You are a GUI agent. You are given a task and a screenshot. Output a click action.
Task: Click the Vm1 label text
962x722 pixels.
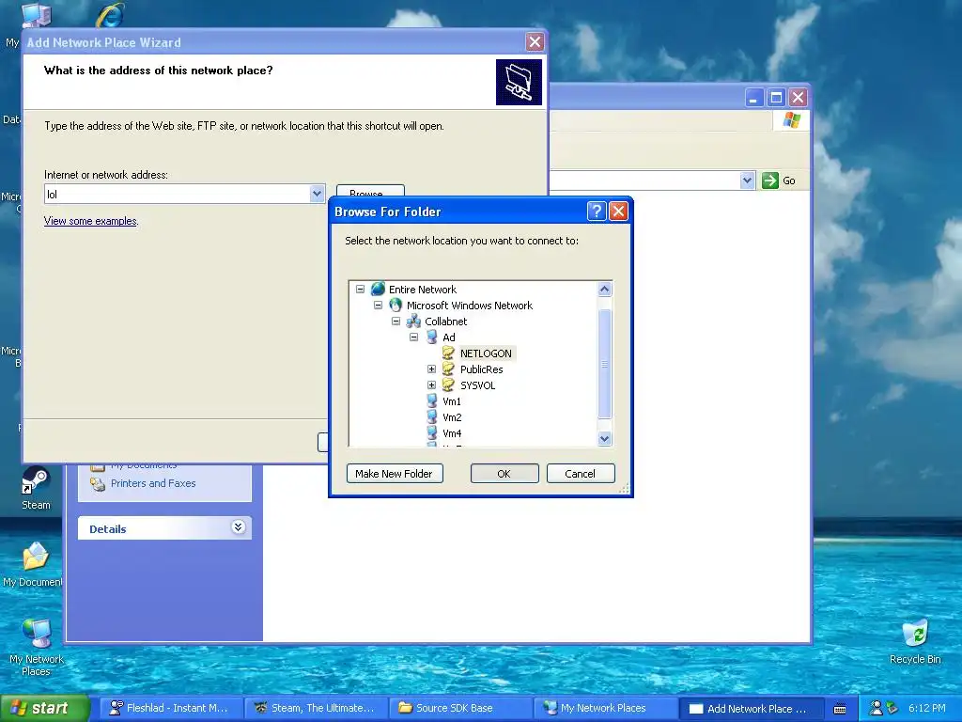pos(452,401)
